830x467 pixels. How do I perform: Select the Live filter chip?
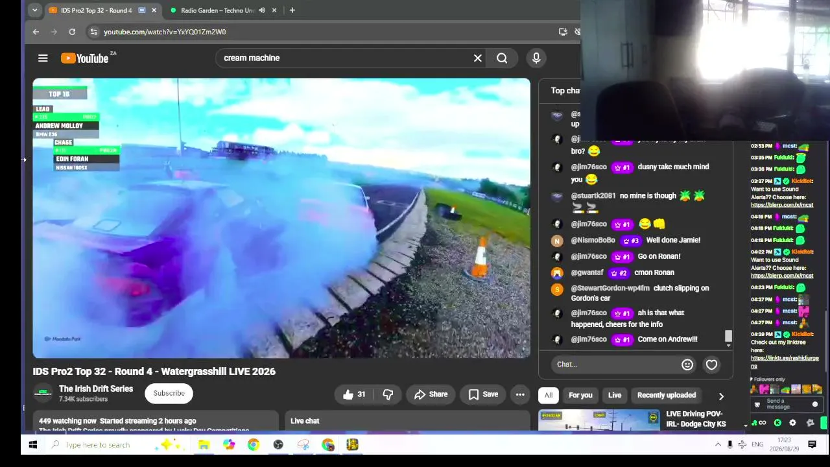(615, 395)
